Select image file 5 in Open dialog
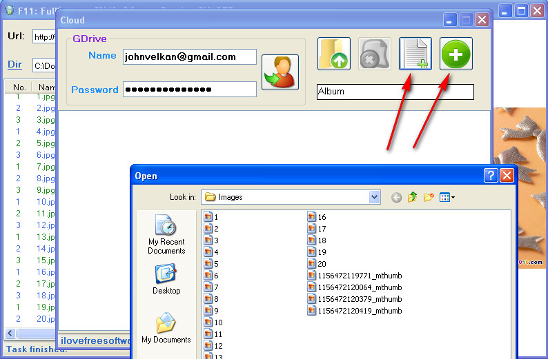548x359 pixels. click(211, 264)
